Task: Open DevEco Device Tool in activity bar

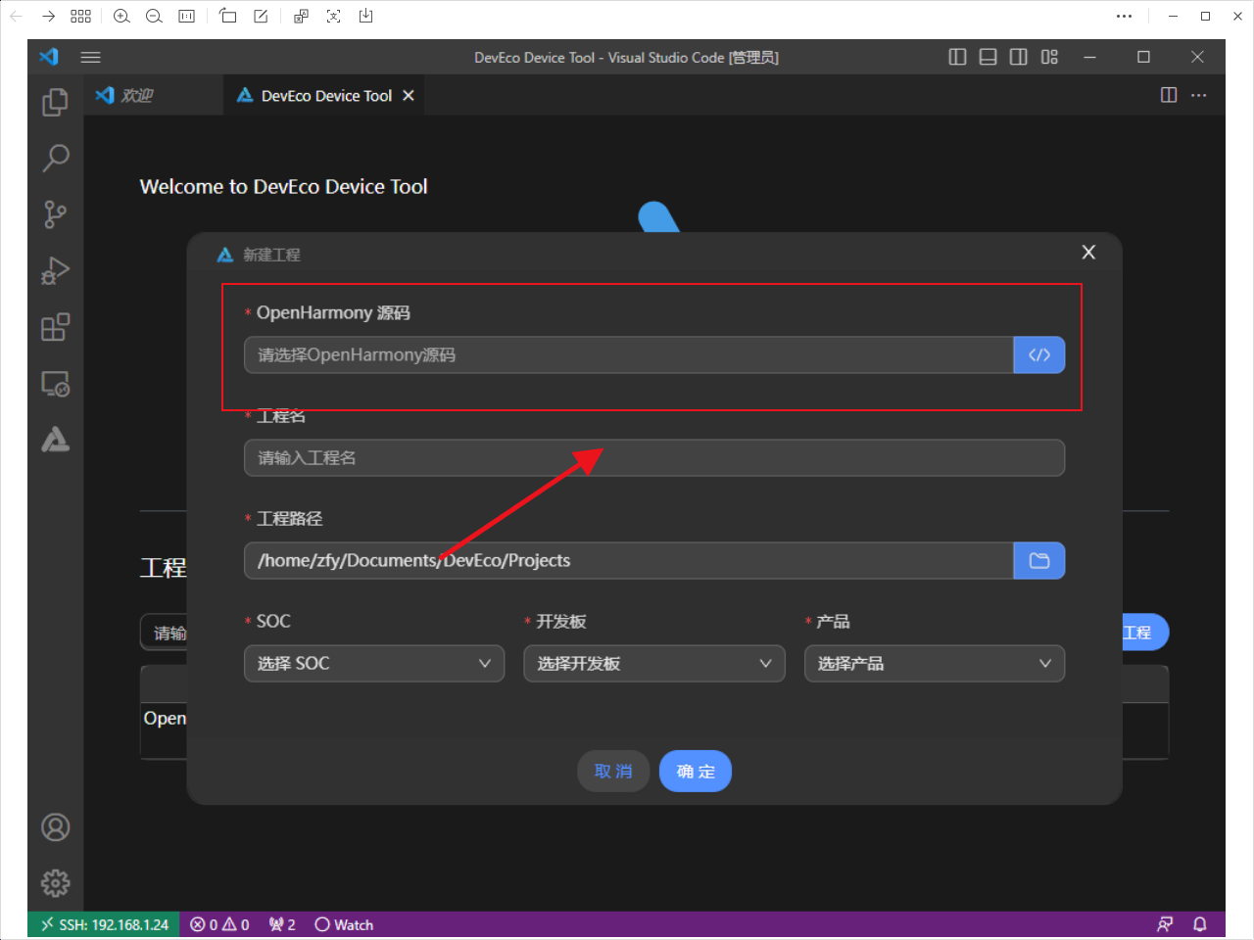Action: [x=55, y=440]
